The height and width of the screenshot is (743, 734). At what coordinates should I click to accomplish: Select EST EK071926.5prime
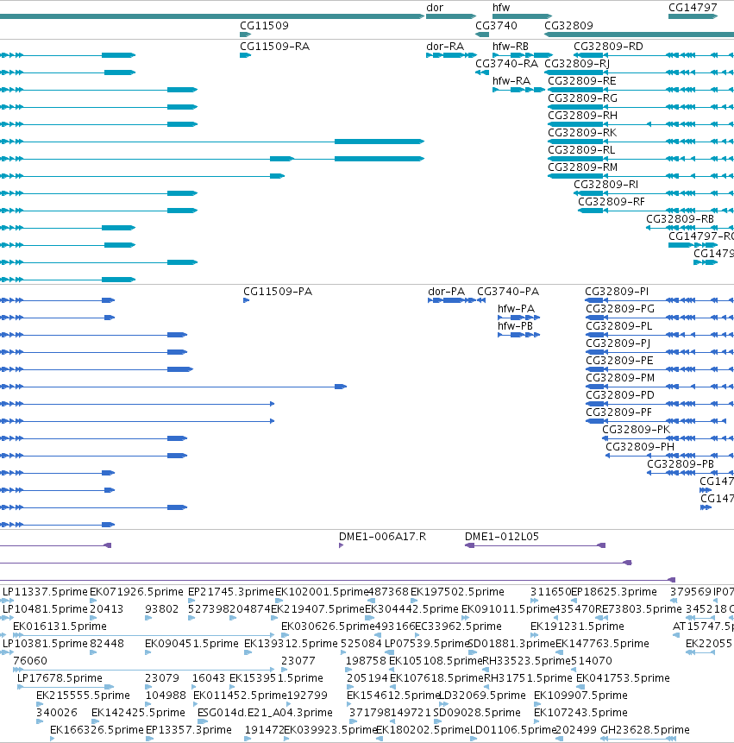pyautogui.click(x=136, y=592)
